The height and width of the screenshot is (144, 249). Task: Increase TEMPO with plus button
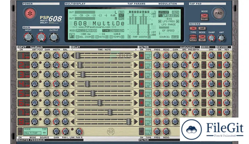coord(123,37)
